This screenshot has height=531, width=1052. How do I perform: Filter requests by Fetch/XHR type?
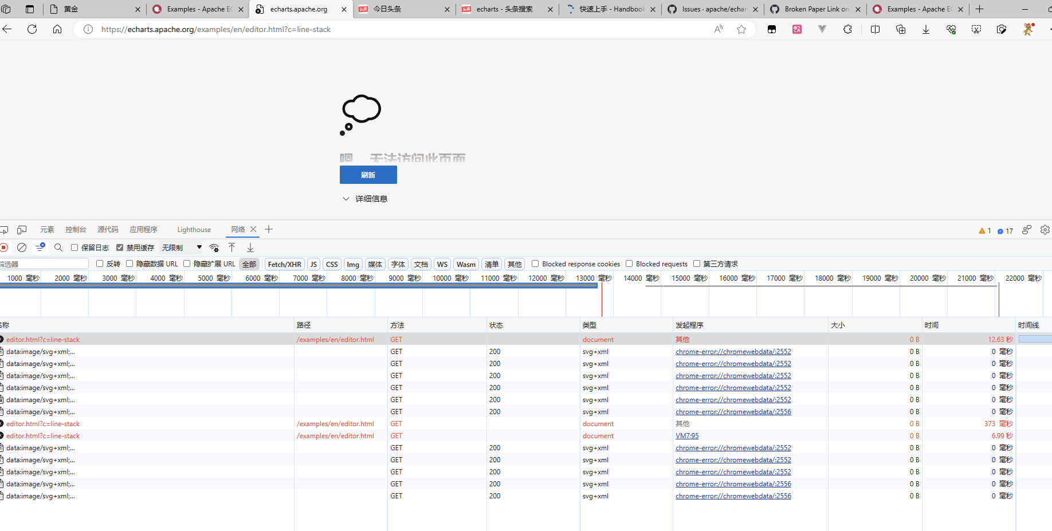[x=284, y=263]
